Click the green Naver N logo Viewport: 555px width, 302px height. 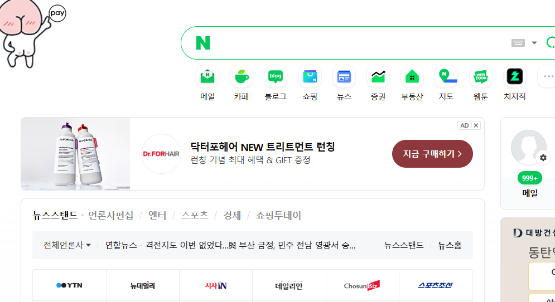tap(203, 43)
